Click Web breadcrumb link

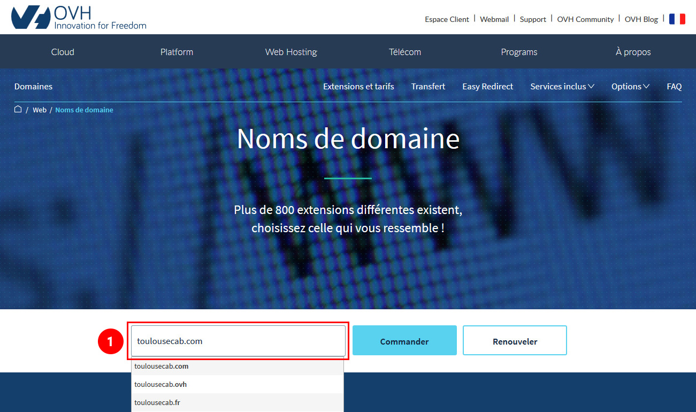point(40,110)
